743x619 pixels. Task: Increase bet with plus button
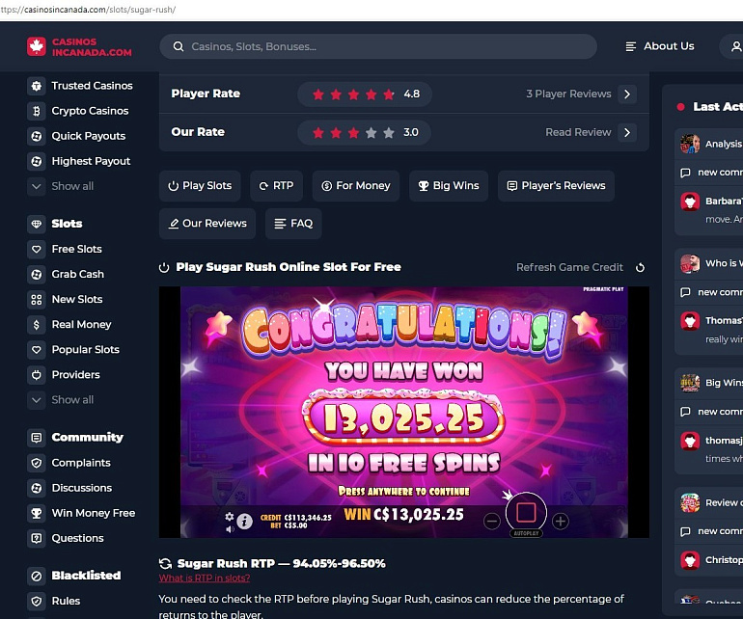pyautogui.click(x=561, y=522)
